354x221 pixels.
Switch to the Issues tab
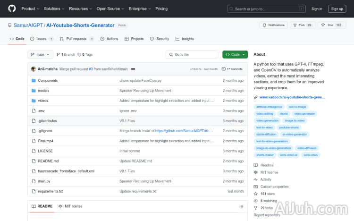click(x=39, y=39)
